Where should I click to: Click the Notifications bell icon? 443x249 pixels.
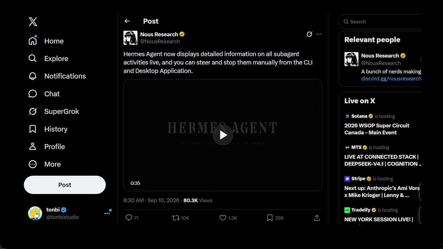tap(33, 76)
